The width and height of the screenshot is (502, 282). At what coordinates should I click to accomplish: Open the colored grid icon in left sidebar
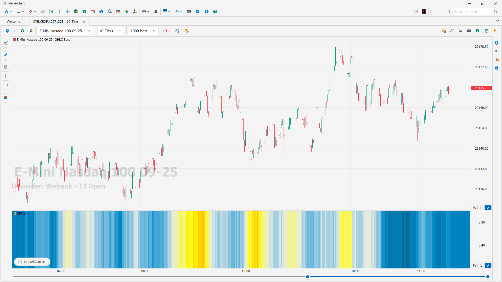5,98
